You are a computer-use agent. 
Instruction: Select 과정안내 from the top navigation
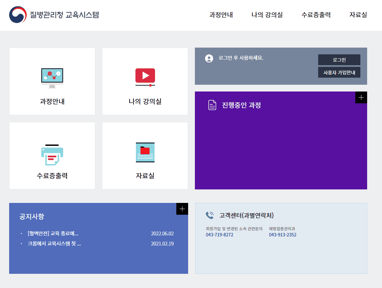[221, 15]
